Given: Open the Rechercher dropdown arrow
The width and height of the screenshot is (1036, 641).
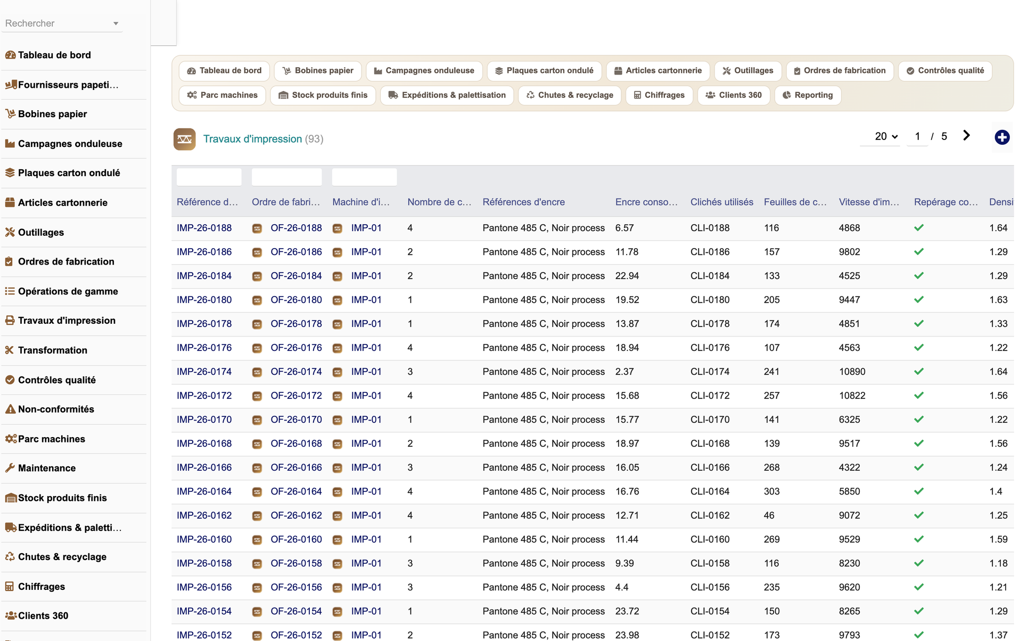Looking at the screenshot, I should [x=116, y=23].
